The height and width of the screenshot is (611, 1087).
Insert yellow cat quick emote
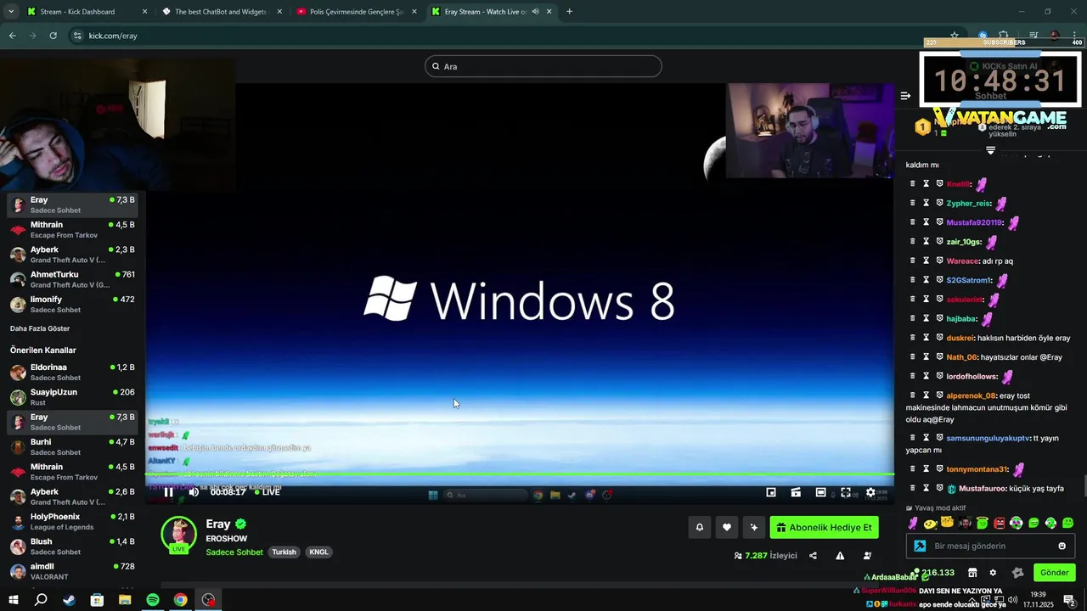point(948,523)
